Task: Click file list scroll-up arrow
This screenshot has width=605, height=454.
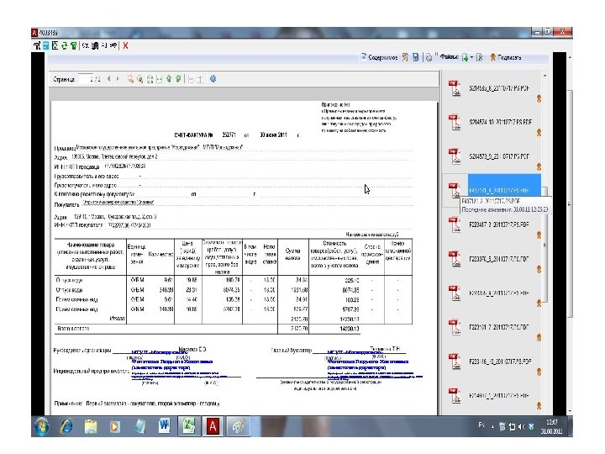Action: click(544, 76)
